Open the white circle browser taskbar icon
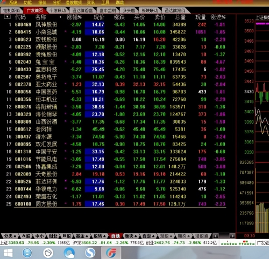The image size is (269, 259). pos(48,253)
